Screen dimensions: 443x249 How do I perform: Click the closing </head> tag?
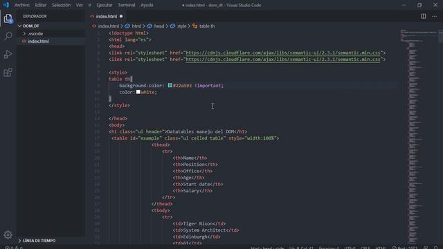(x=118, y=118)
